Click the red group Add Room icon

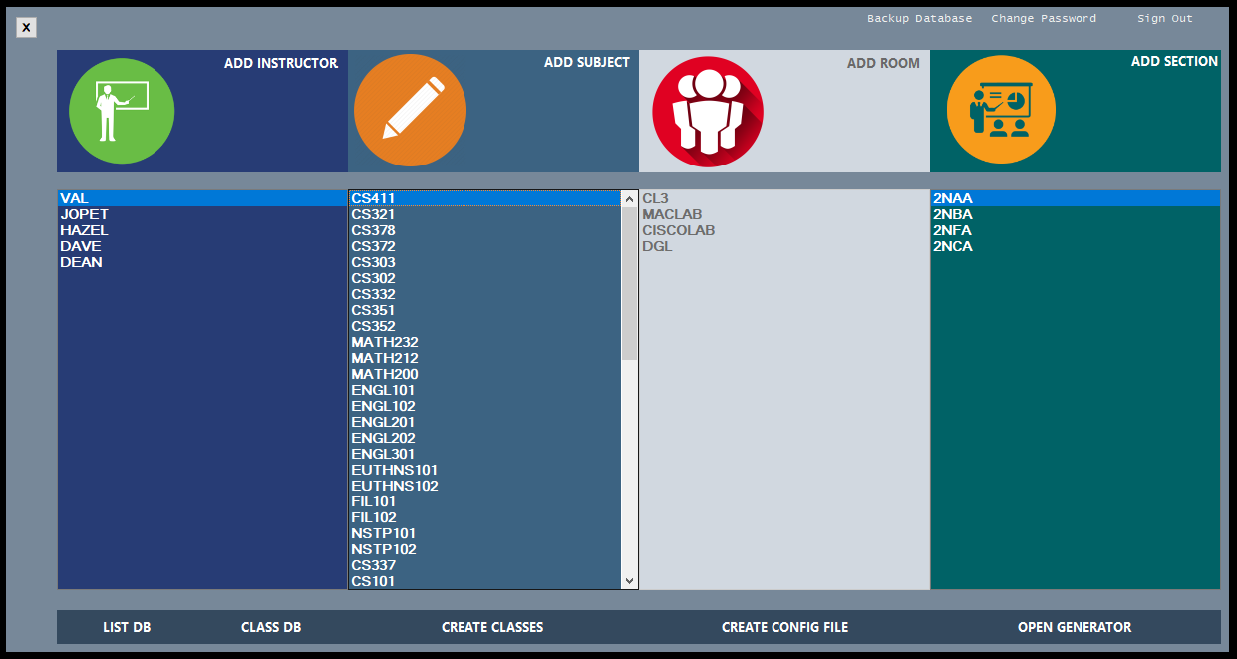(x=707, y=111)
